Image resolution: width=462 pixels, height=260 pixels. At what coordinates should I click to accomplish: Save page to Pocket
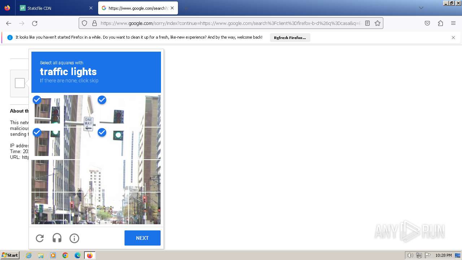(x=427, y=23)
